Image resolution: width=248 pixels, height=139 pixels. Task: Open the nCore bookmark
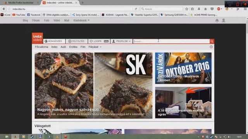click(5, 15)
